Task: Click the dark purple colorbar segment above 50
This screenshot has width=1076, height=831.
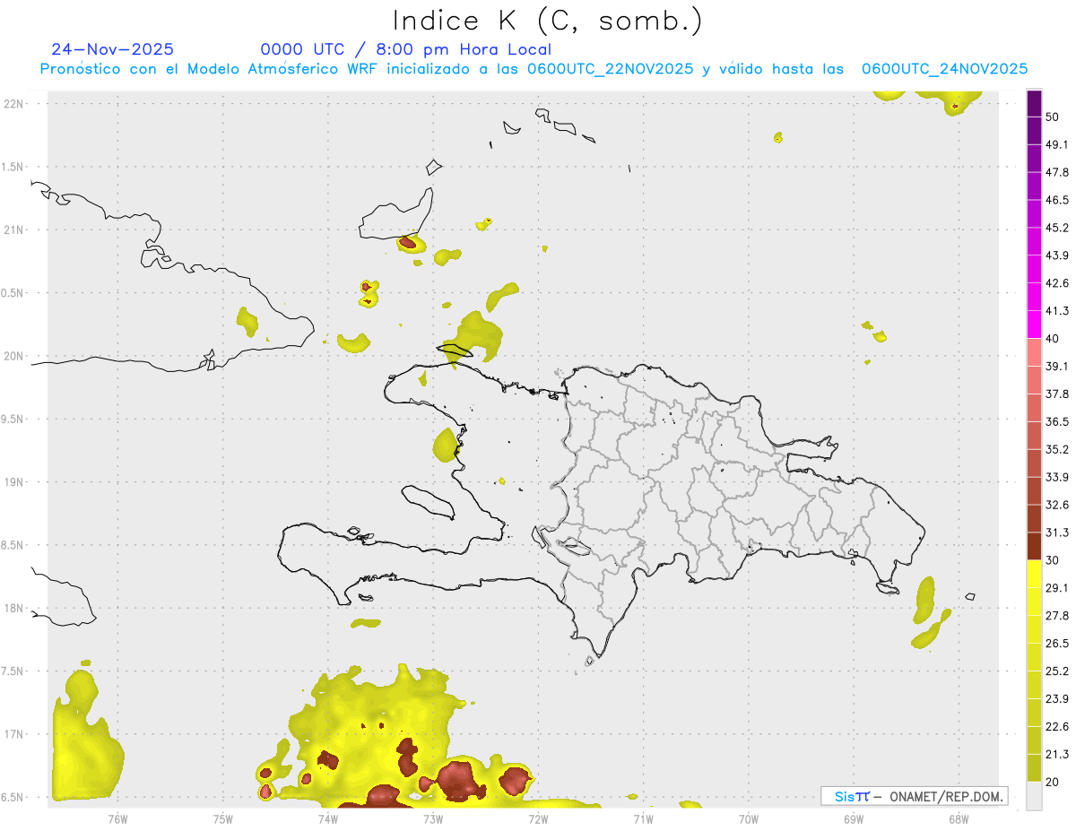Action: pyautogui.click(x=1035, y=103)
